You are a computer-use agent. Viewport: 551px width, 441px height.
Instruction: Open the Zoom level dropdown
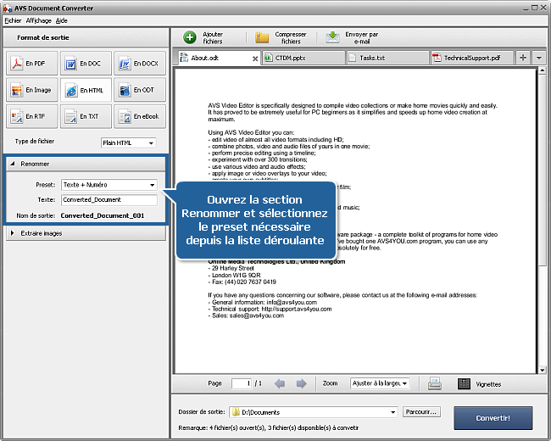coord(380,383)
